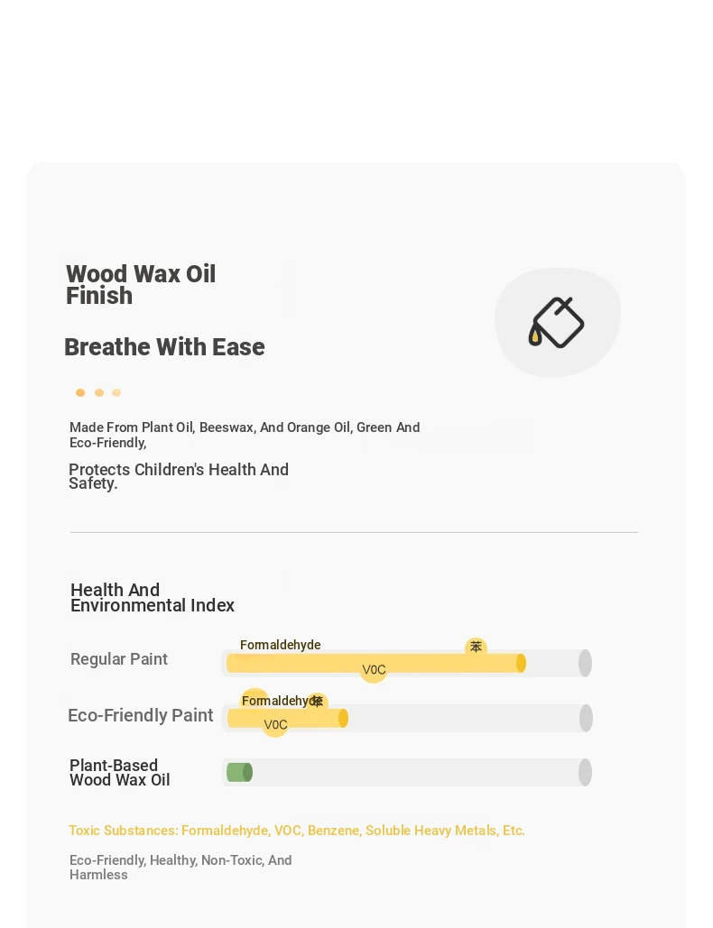
Task: Click the yellow Toxic Substances text line
Action: point(297,831)
